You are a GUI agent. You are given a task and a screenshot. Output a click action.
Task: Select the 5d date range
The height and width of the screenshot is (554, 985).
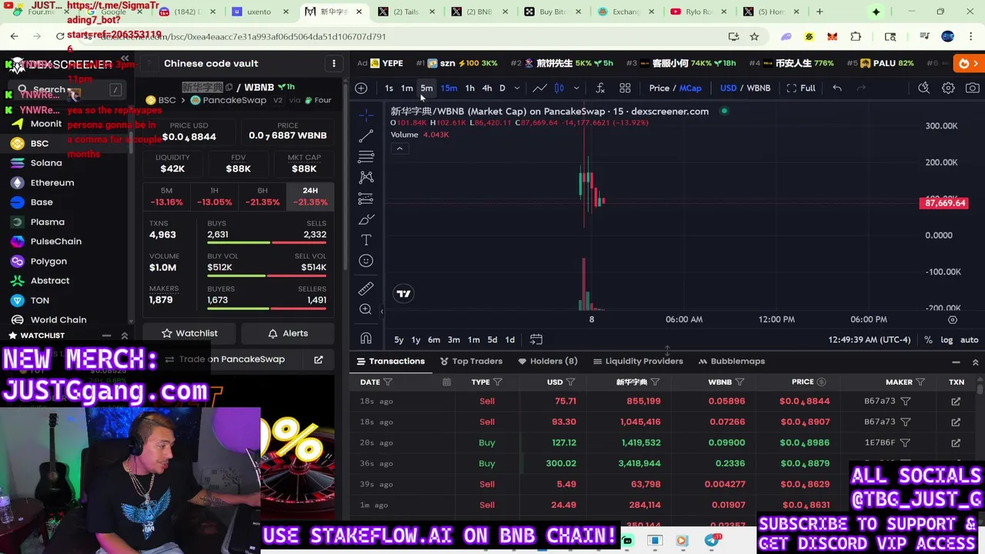[x=492, y=339]
